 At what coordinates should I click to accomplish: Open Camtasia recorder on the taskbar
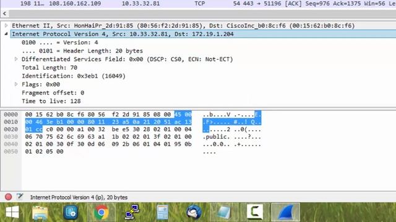point(255,212)
